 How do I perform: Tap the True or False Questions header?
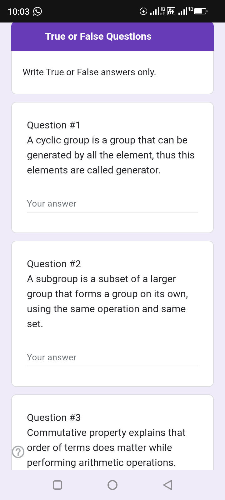tap(98, 37)
